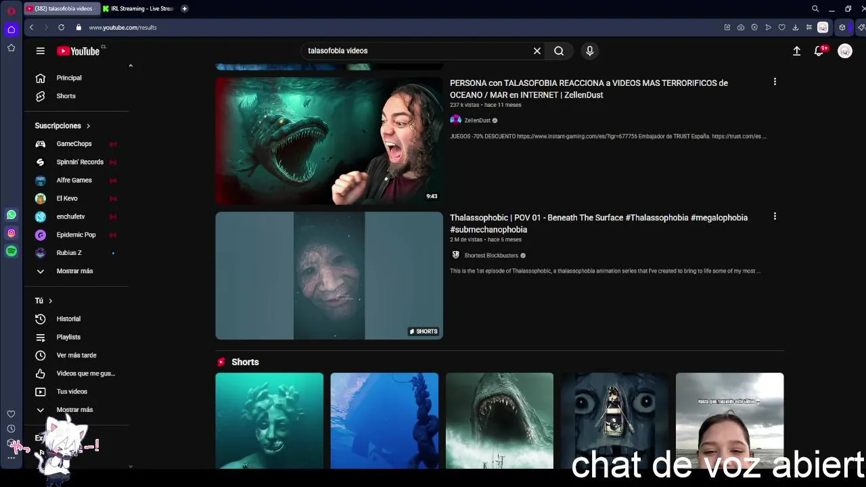Open Playlists in sidebar
This screenshot has width=866, height=487.
[x=68, y=338]
